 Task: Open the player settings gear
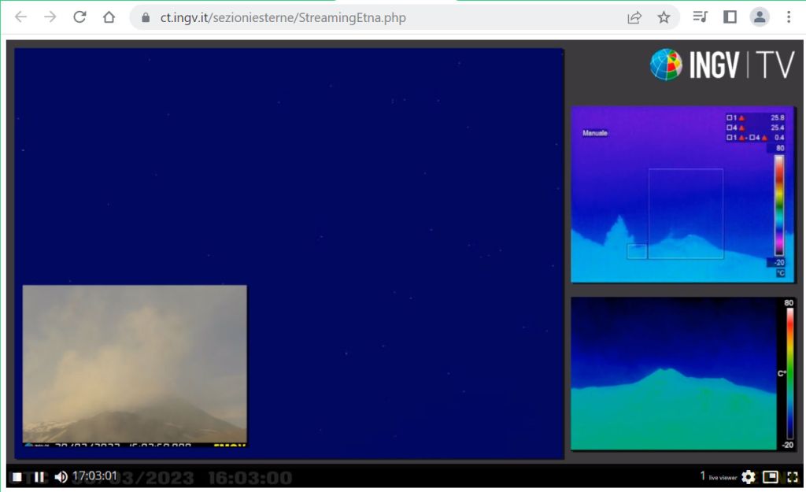[x=748, y=476]
